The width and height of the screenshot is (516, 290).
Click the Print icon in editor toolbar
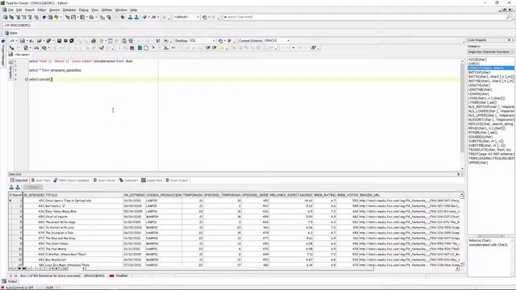point(94,41)
